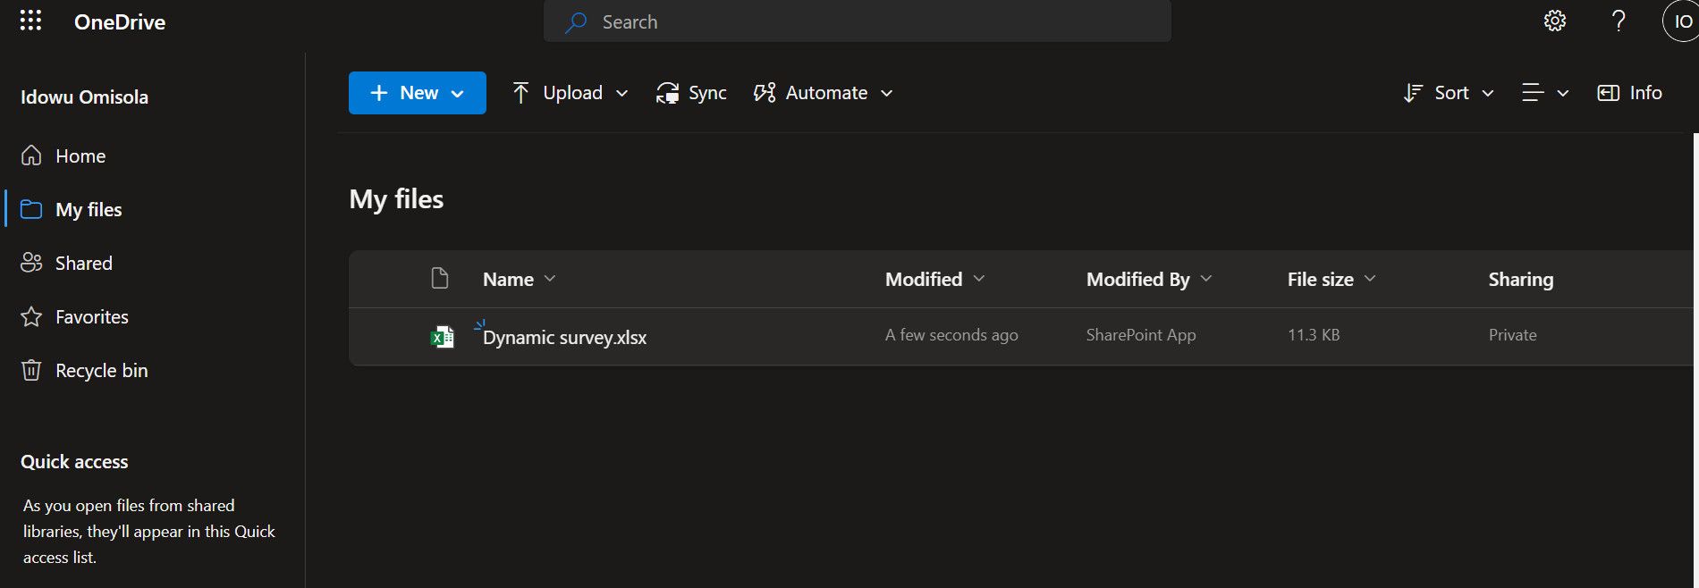Screen dimensions: 1699x588
Task: Sort by the Modified column header
Action: [924, 280]
